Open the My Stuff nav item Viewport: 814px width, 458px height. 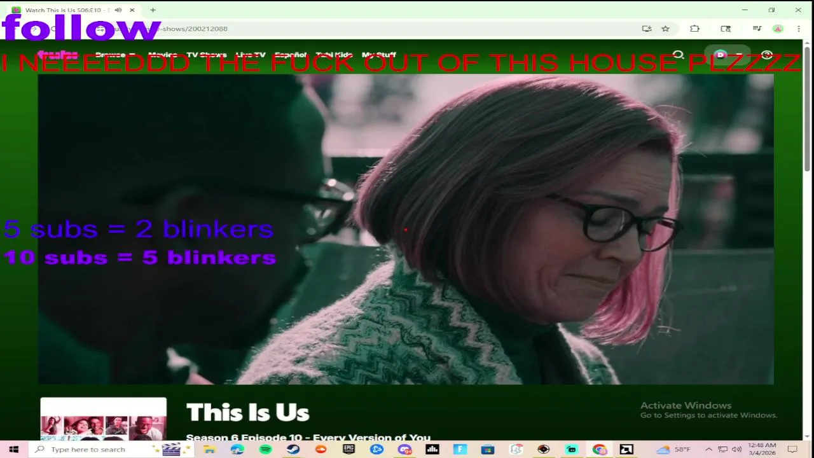tap(379, 55)
